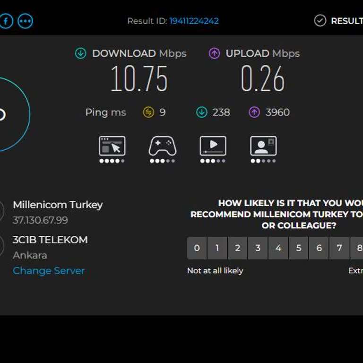Select idle ping value 9
This screenshot has width=363, height=363.
pyautogui.click(x=163, y=112)
